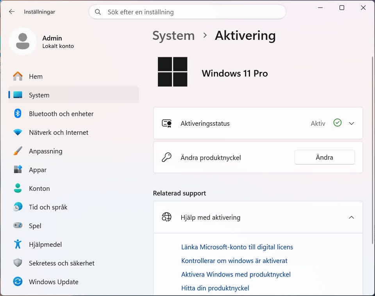Expand the Aktiveringsstatus chevron

click(351, 123)
